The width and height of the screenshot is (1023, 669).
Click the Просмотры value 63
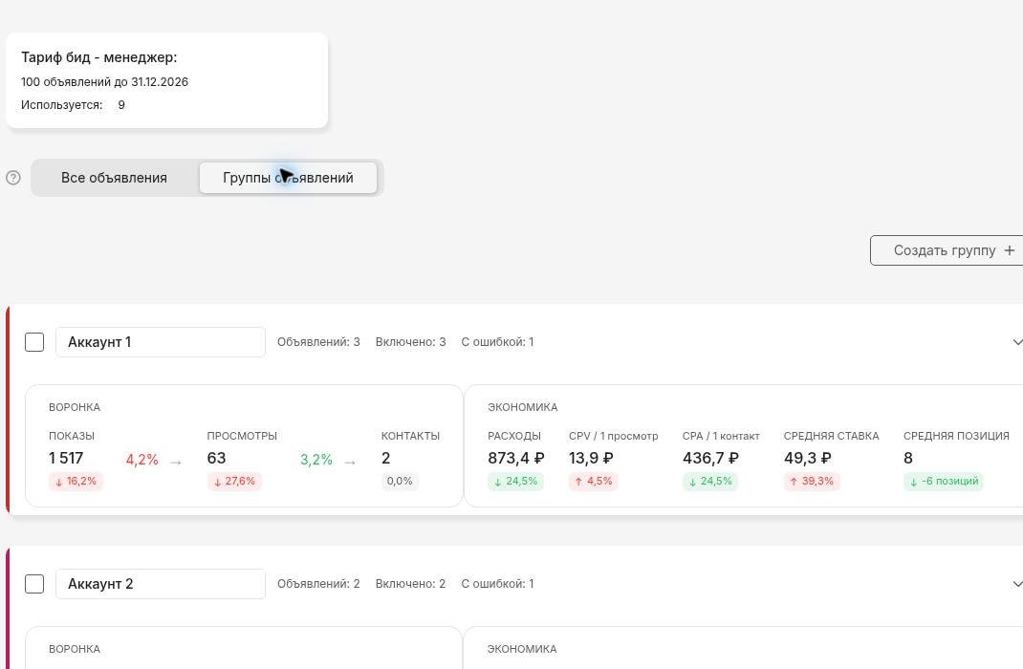(217, 458)
